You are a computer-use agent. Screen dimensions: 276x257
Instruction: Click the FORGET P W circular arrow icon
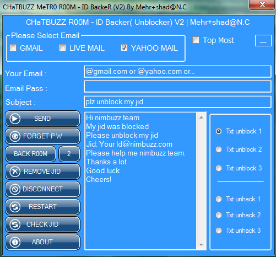tap(15, 136)
